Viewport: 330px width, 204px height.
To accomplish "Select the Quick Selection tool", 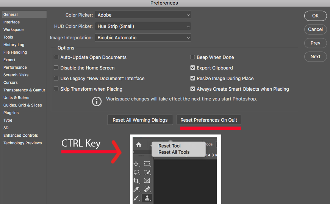I will [147, 172].
